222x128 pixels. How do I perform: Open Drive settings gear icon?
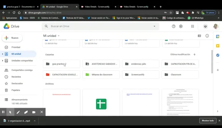(181, 26)
